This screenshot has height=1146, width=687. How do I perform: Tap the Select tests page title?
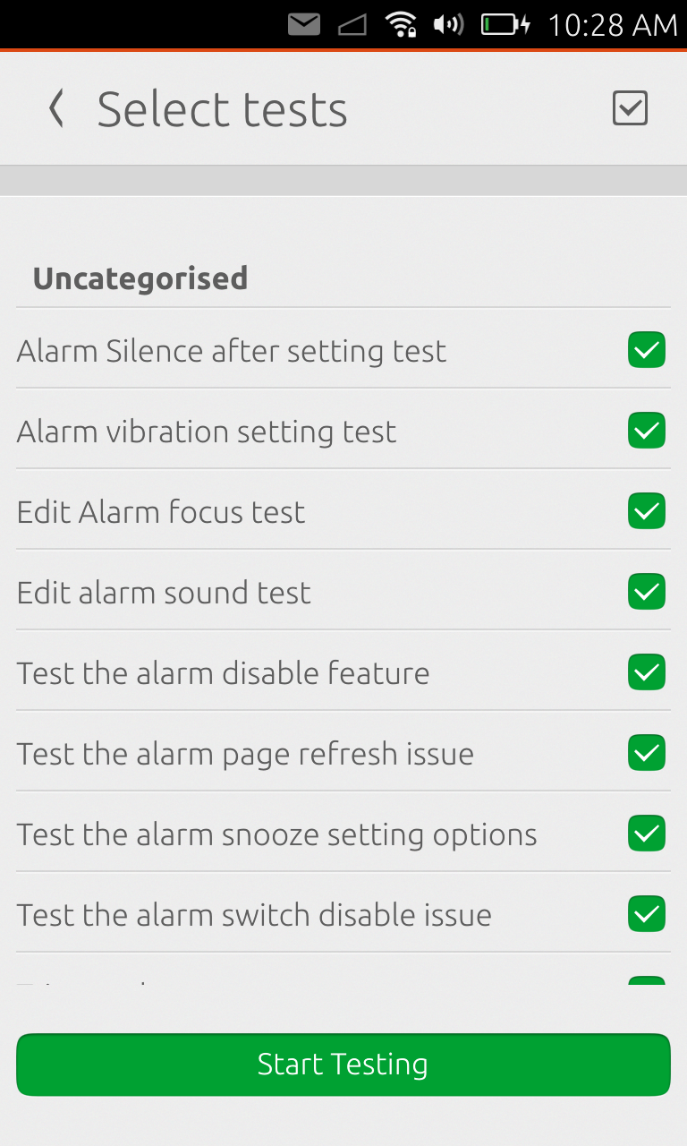click(x=222, y=109)
